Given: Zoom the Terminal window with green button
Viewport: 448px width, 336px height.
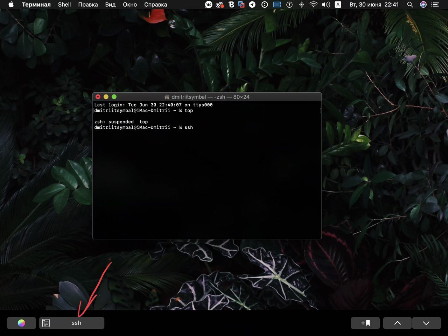Looking at the screenshot, I should [x=114, y=97].
